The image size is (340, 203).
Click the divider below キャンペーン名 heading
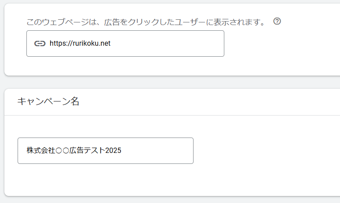click(x=172, y=115)
